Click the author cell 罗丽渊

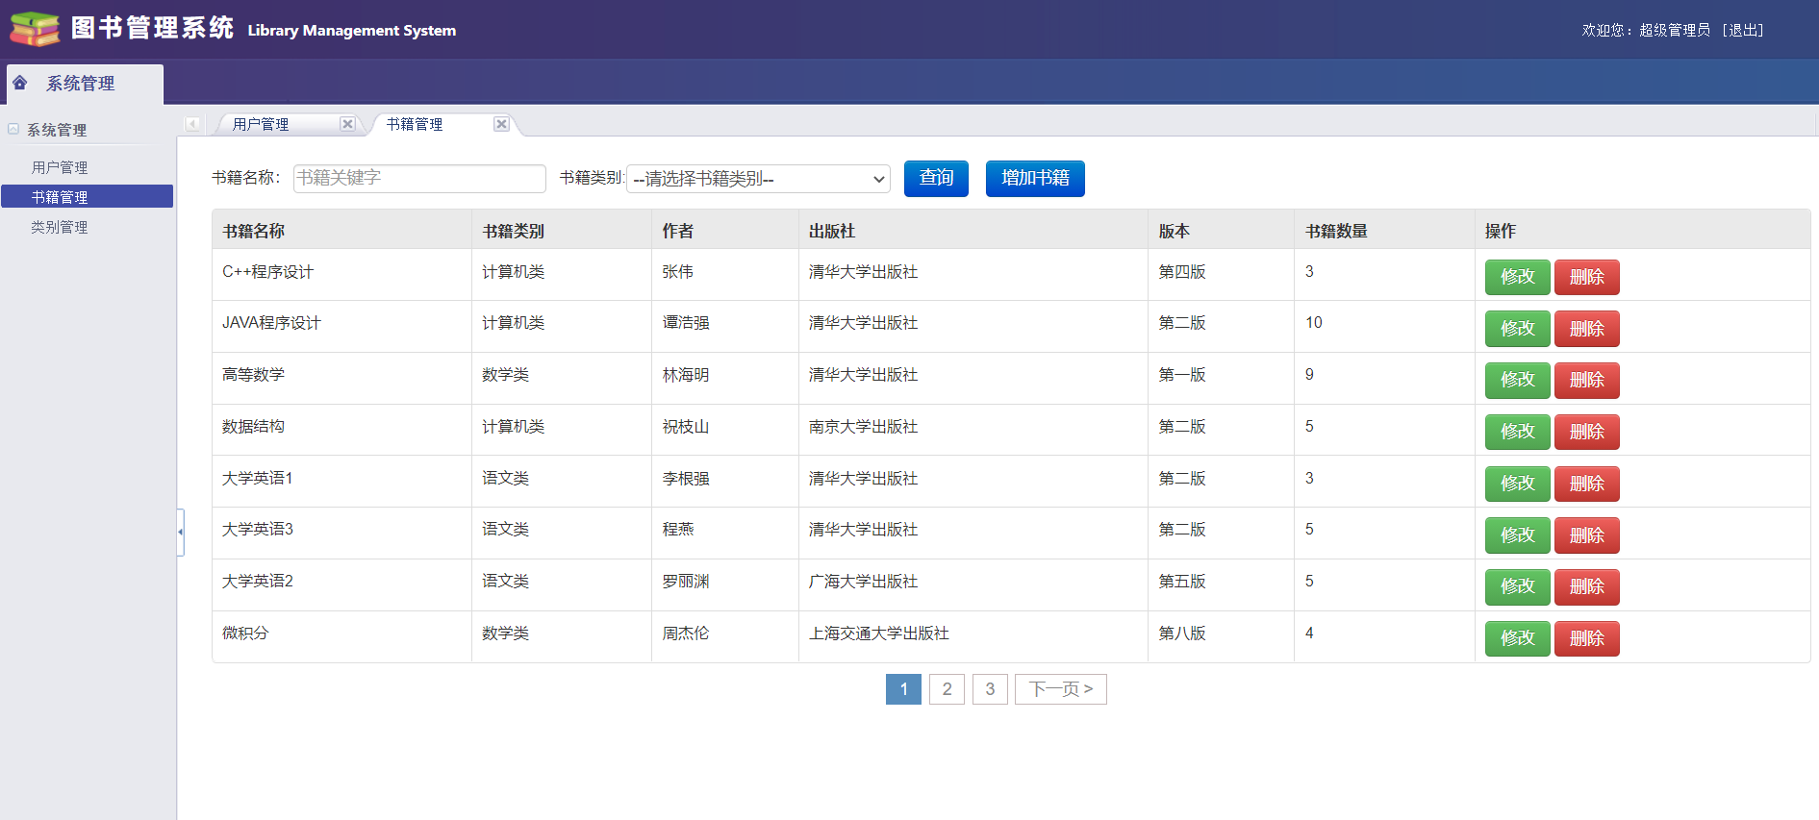click(x=686, y=582)
